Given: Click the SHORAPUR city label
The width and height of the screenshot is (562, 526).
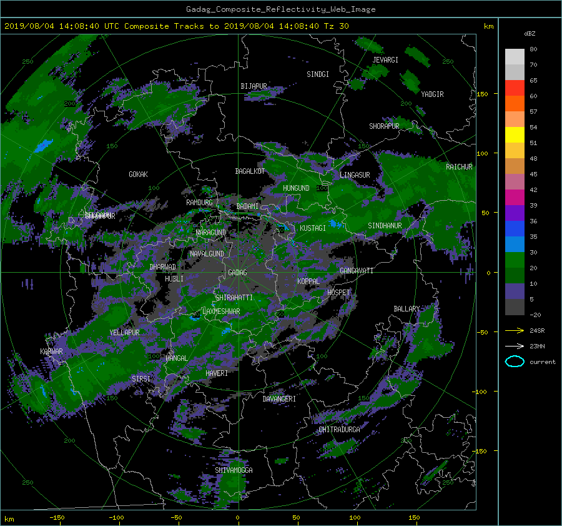Looking at the screenshot, I should (x=384, y=126).
